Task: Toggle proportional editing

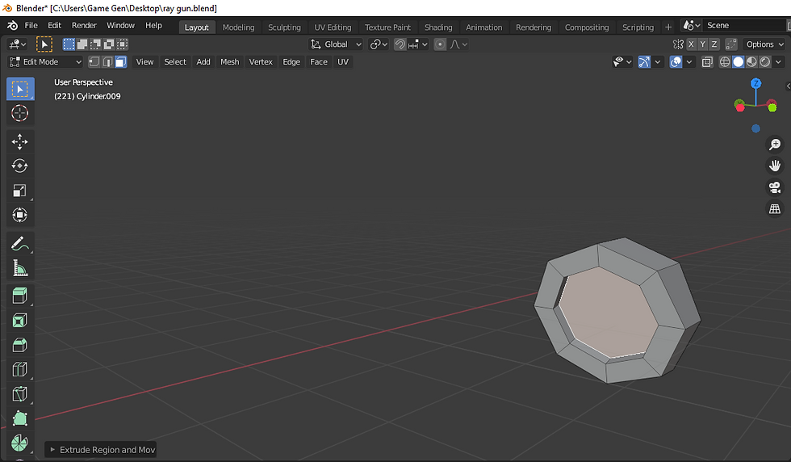Action: click(440, 44)
